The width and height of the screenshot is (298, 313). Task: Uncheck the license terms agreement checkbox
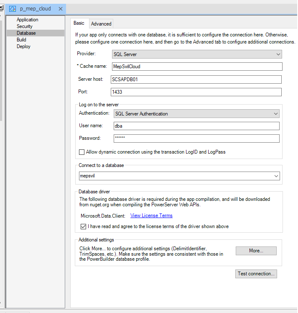[x=83, y=226]
